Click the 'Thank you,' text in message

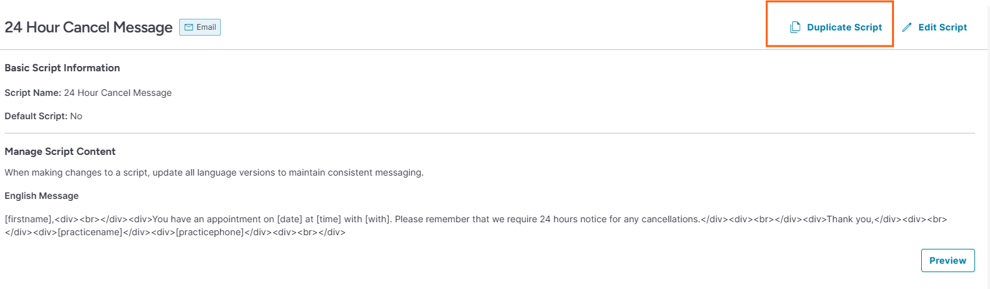(x=850, y=219)
